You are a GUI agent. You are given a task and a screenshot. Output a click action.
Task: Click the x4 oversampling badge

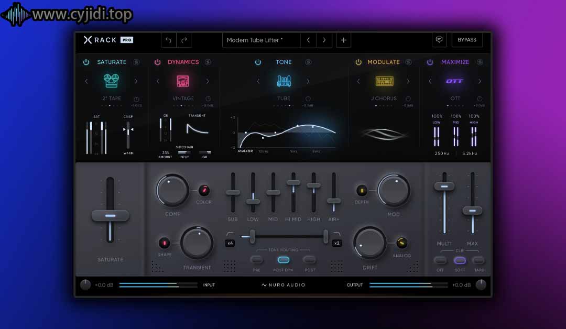(x=230, y=243)
